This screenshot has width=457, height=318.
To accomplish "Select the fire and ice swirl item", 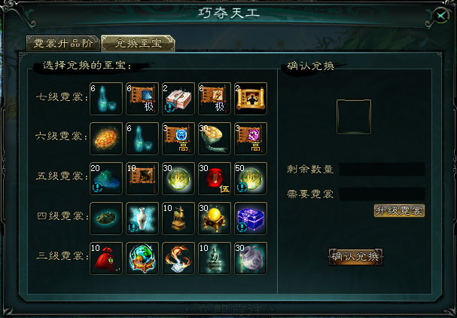I will coord(178,258).
